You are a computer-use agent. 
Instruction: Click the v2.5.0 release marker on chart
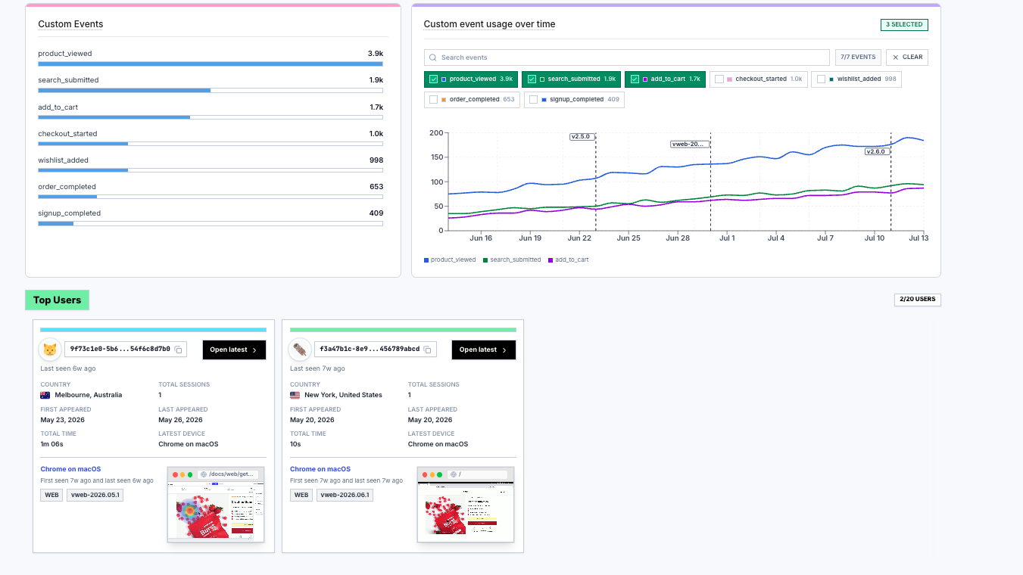[x=581, y=137]
